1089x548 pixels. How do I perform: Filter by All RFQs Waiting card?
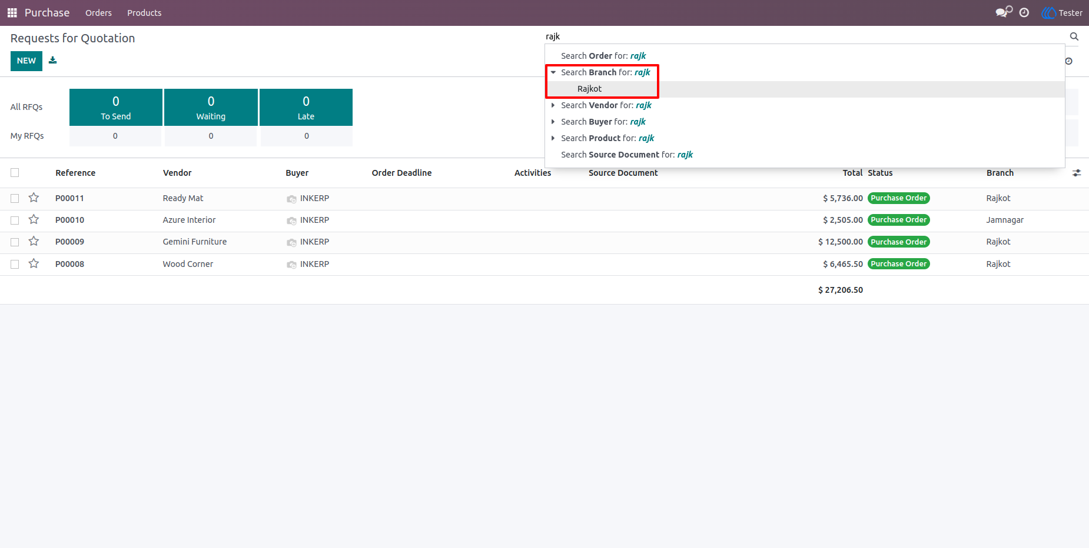pyautogui.click(x=211, y=107)
